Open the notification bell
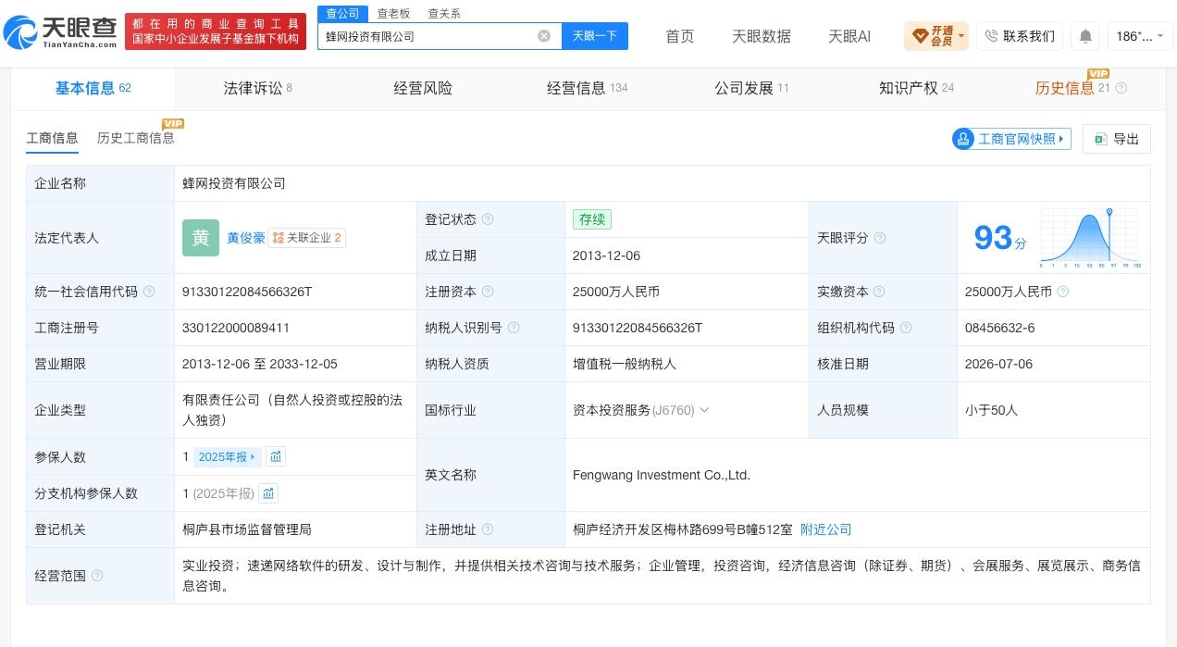Image resolution: width=1177 pixels, height=647 pixels. [x=1085, y=36]
